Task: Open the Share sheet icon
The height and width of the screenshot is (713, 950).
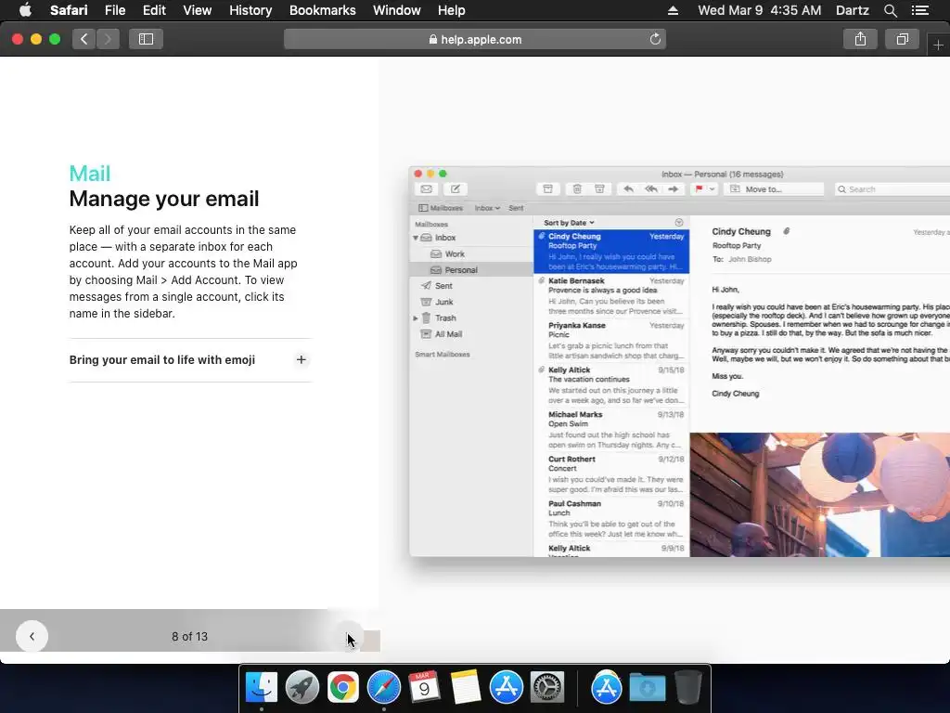Action: coord(860,39)
